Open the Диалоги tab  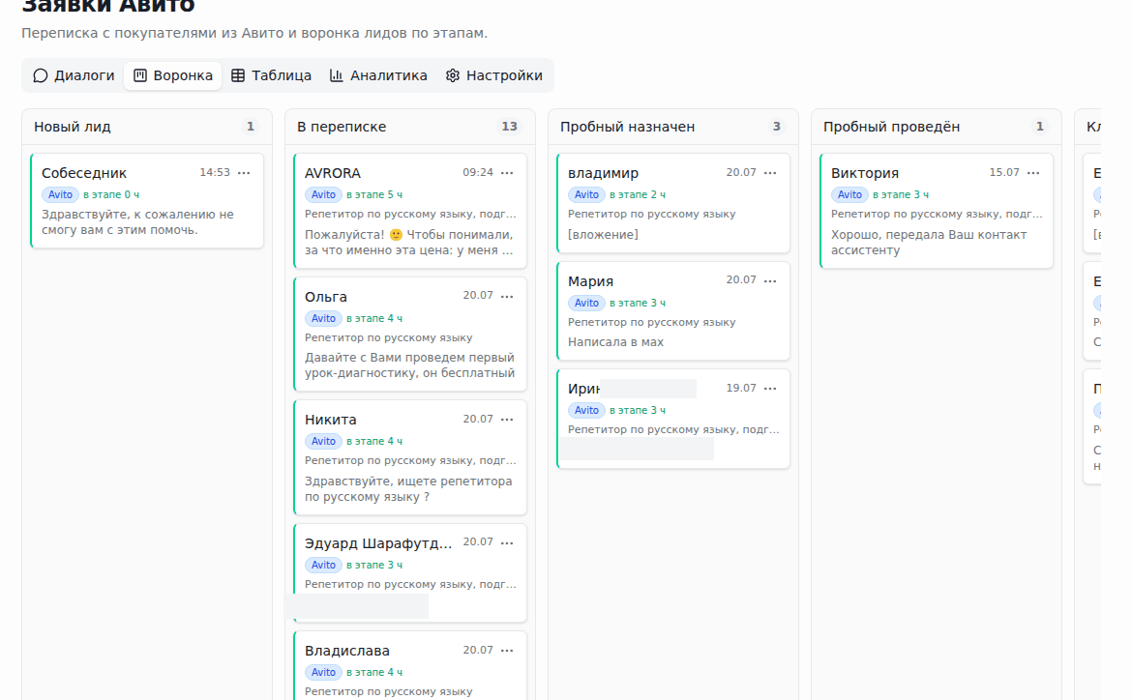click(x=73, y=75)
